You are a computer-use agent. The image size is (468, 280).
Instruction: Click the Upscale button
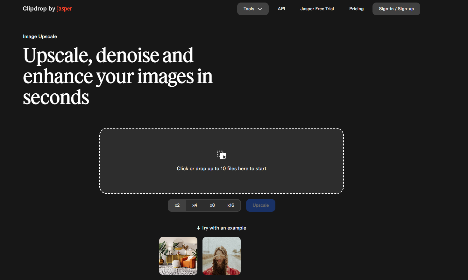pos(261,205)
